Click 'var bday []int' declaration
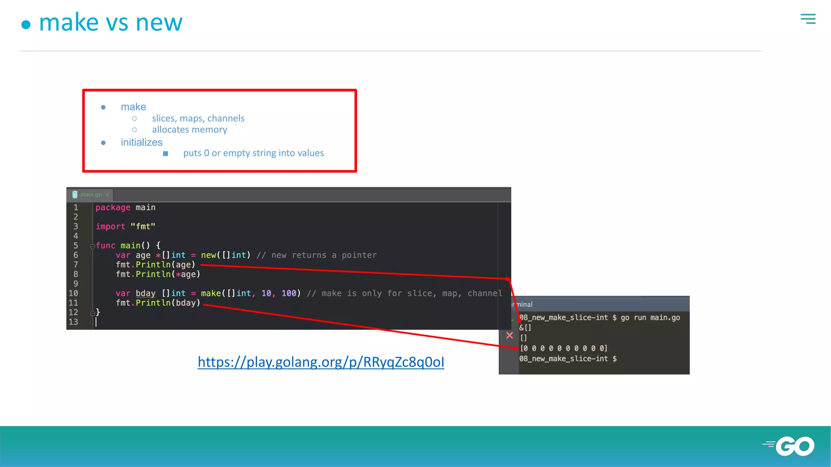The width and height of the screenshot is (831, 467). pos(151,293)
